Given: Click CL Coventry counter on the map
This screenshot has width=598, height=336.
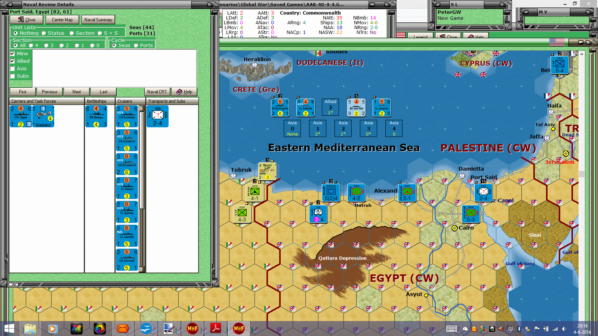Looking at the screenshot, I should [x=382, y=108].
